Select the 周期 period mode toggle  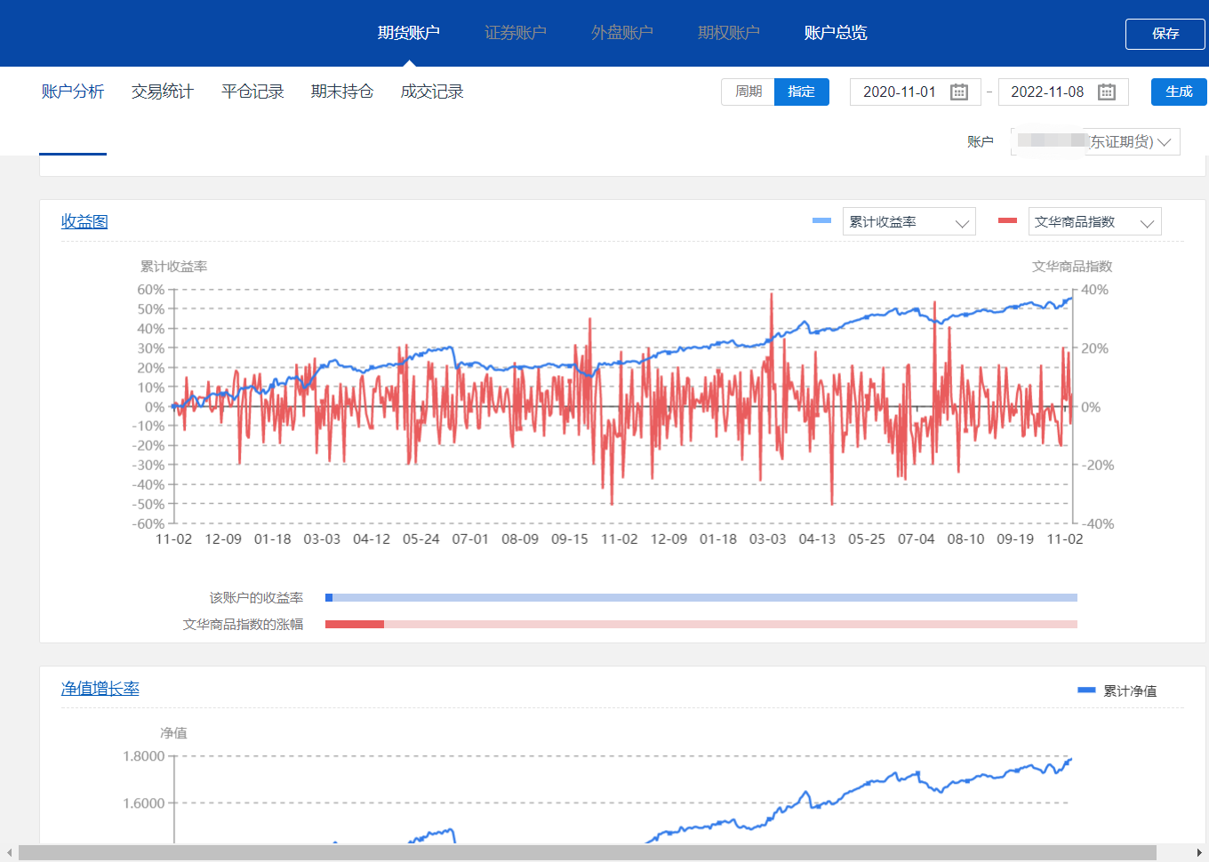tap(748, 92)
